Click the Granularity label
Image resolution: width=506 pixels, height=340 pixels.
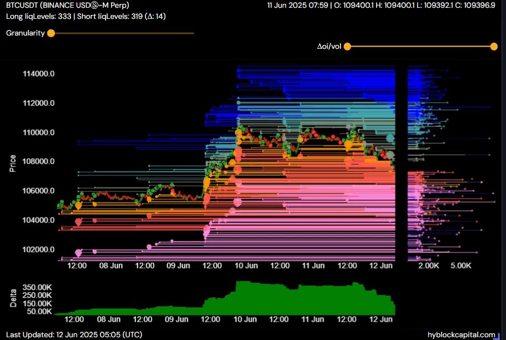25,33
